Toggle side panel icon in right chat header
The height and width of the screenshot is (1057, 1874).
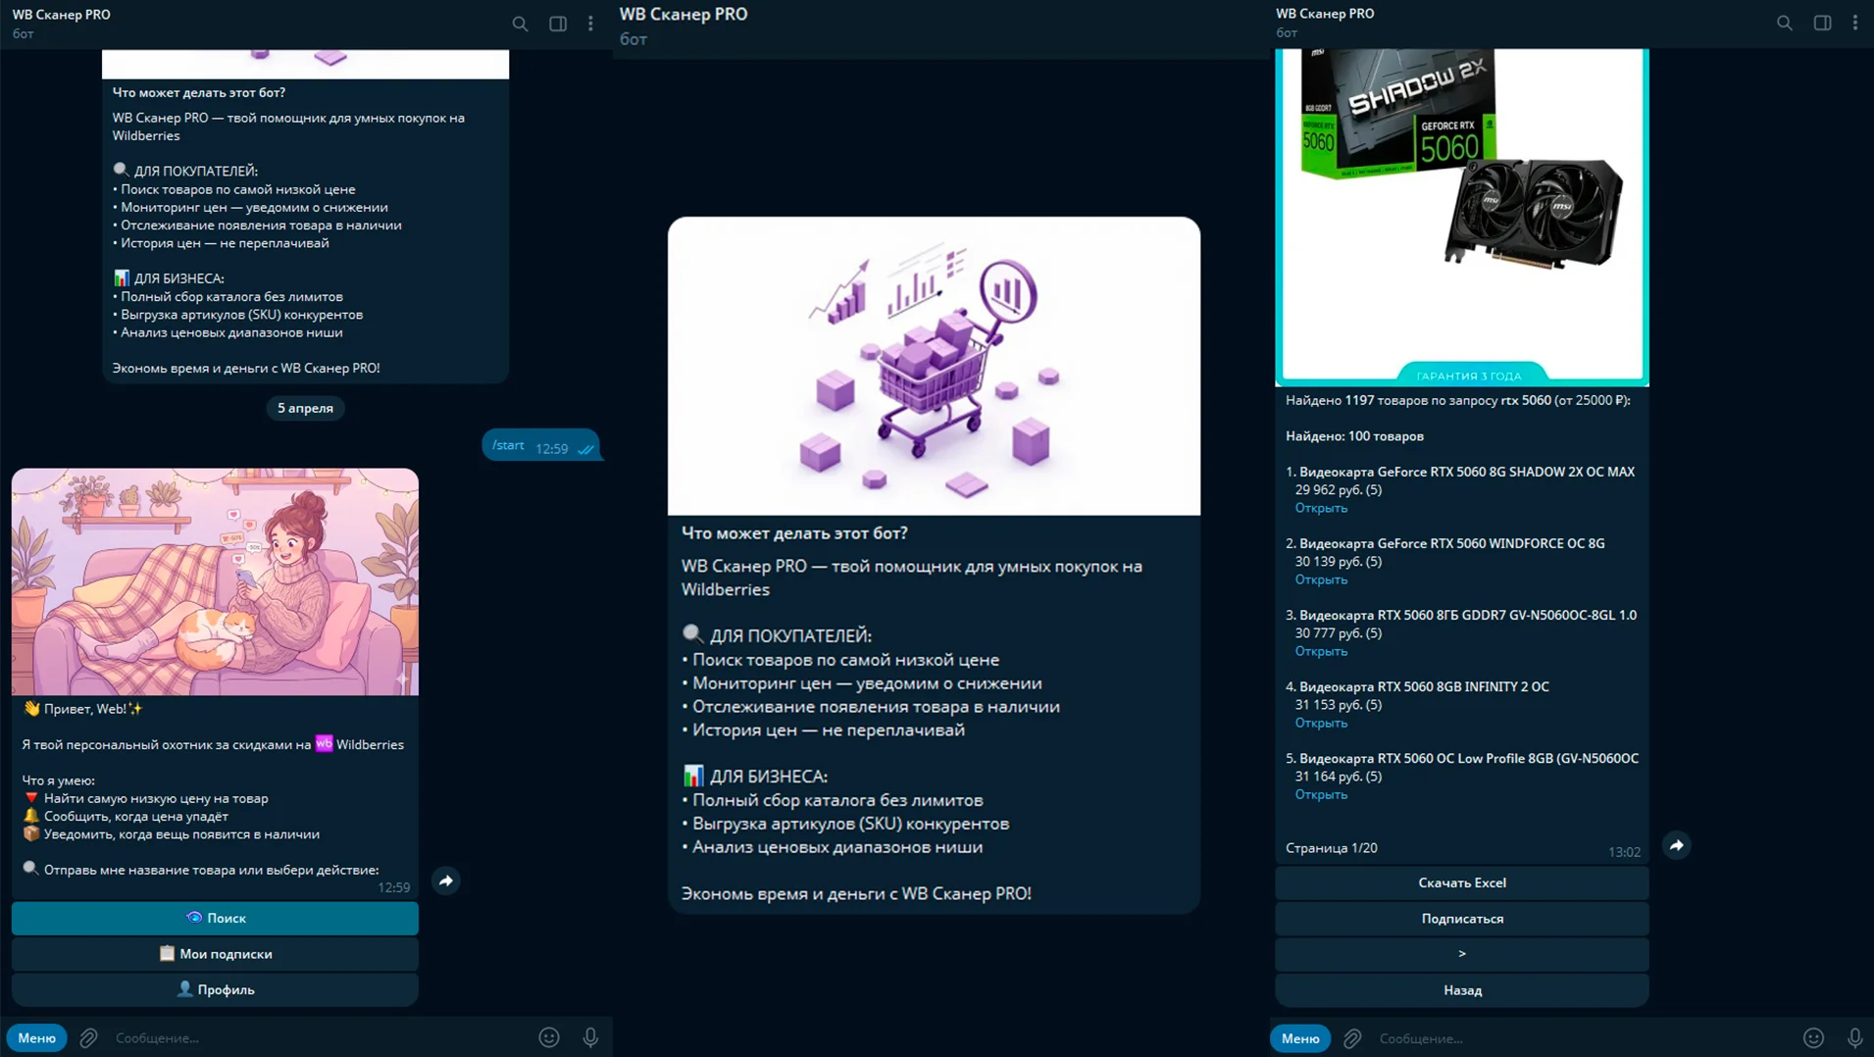coord(1821,23)
